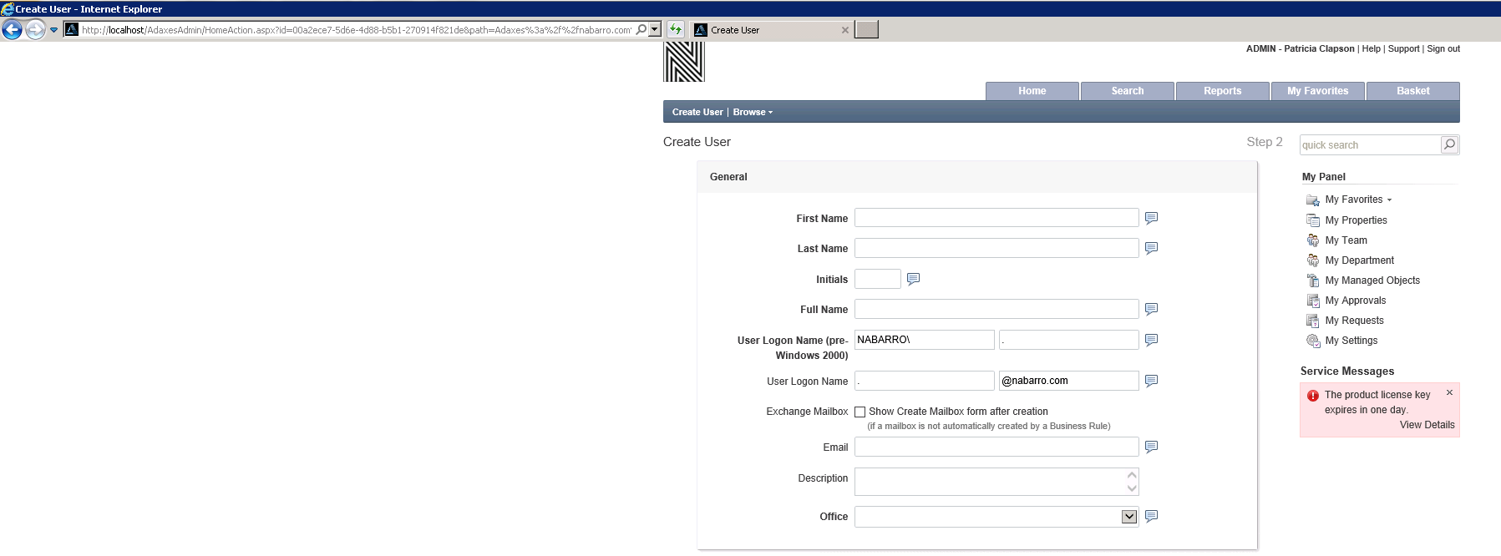Image resolution: width=1501 pixels, height=556 pixels.
Task: Click View Details in service message
Action: pos(1427,425)
